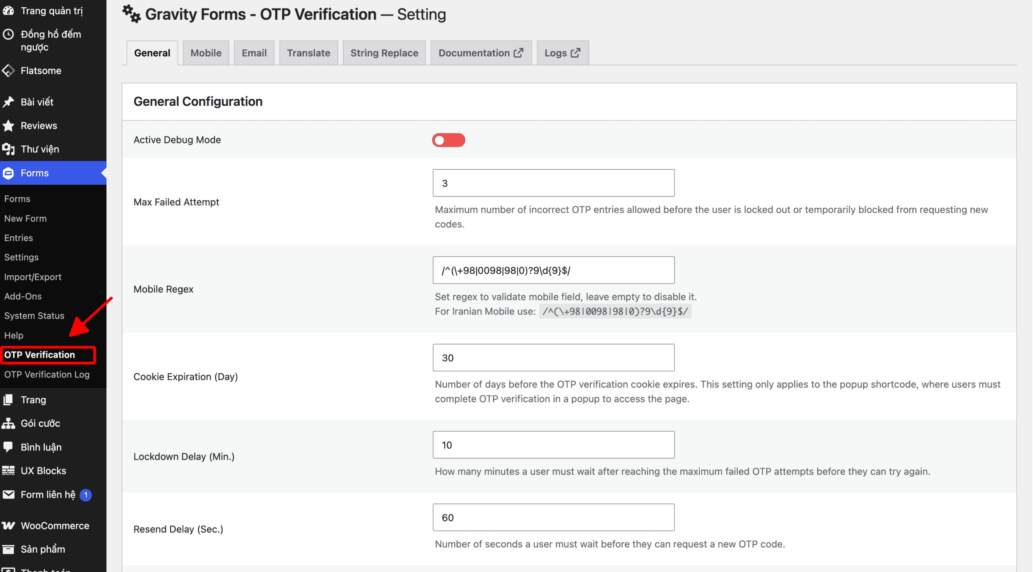Click the notification badge on Form liên hệ
Image resolution: width=1033 pixels, height=572 pixels.
(86, 494)
